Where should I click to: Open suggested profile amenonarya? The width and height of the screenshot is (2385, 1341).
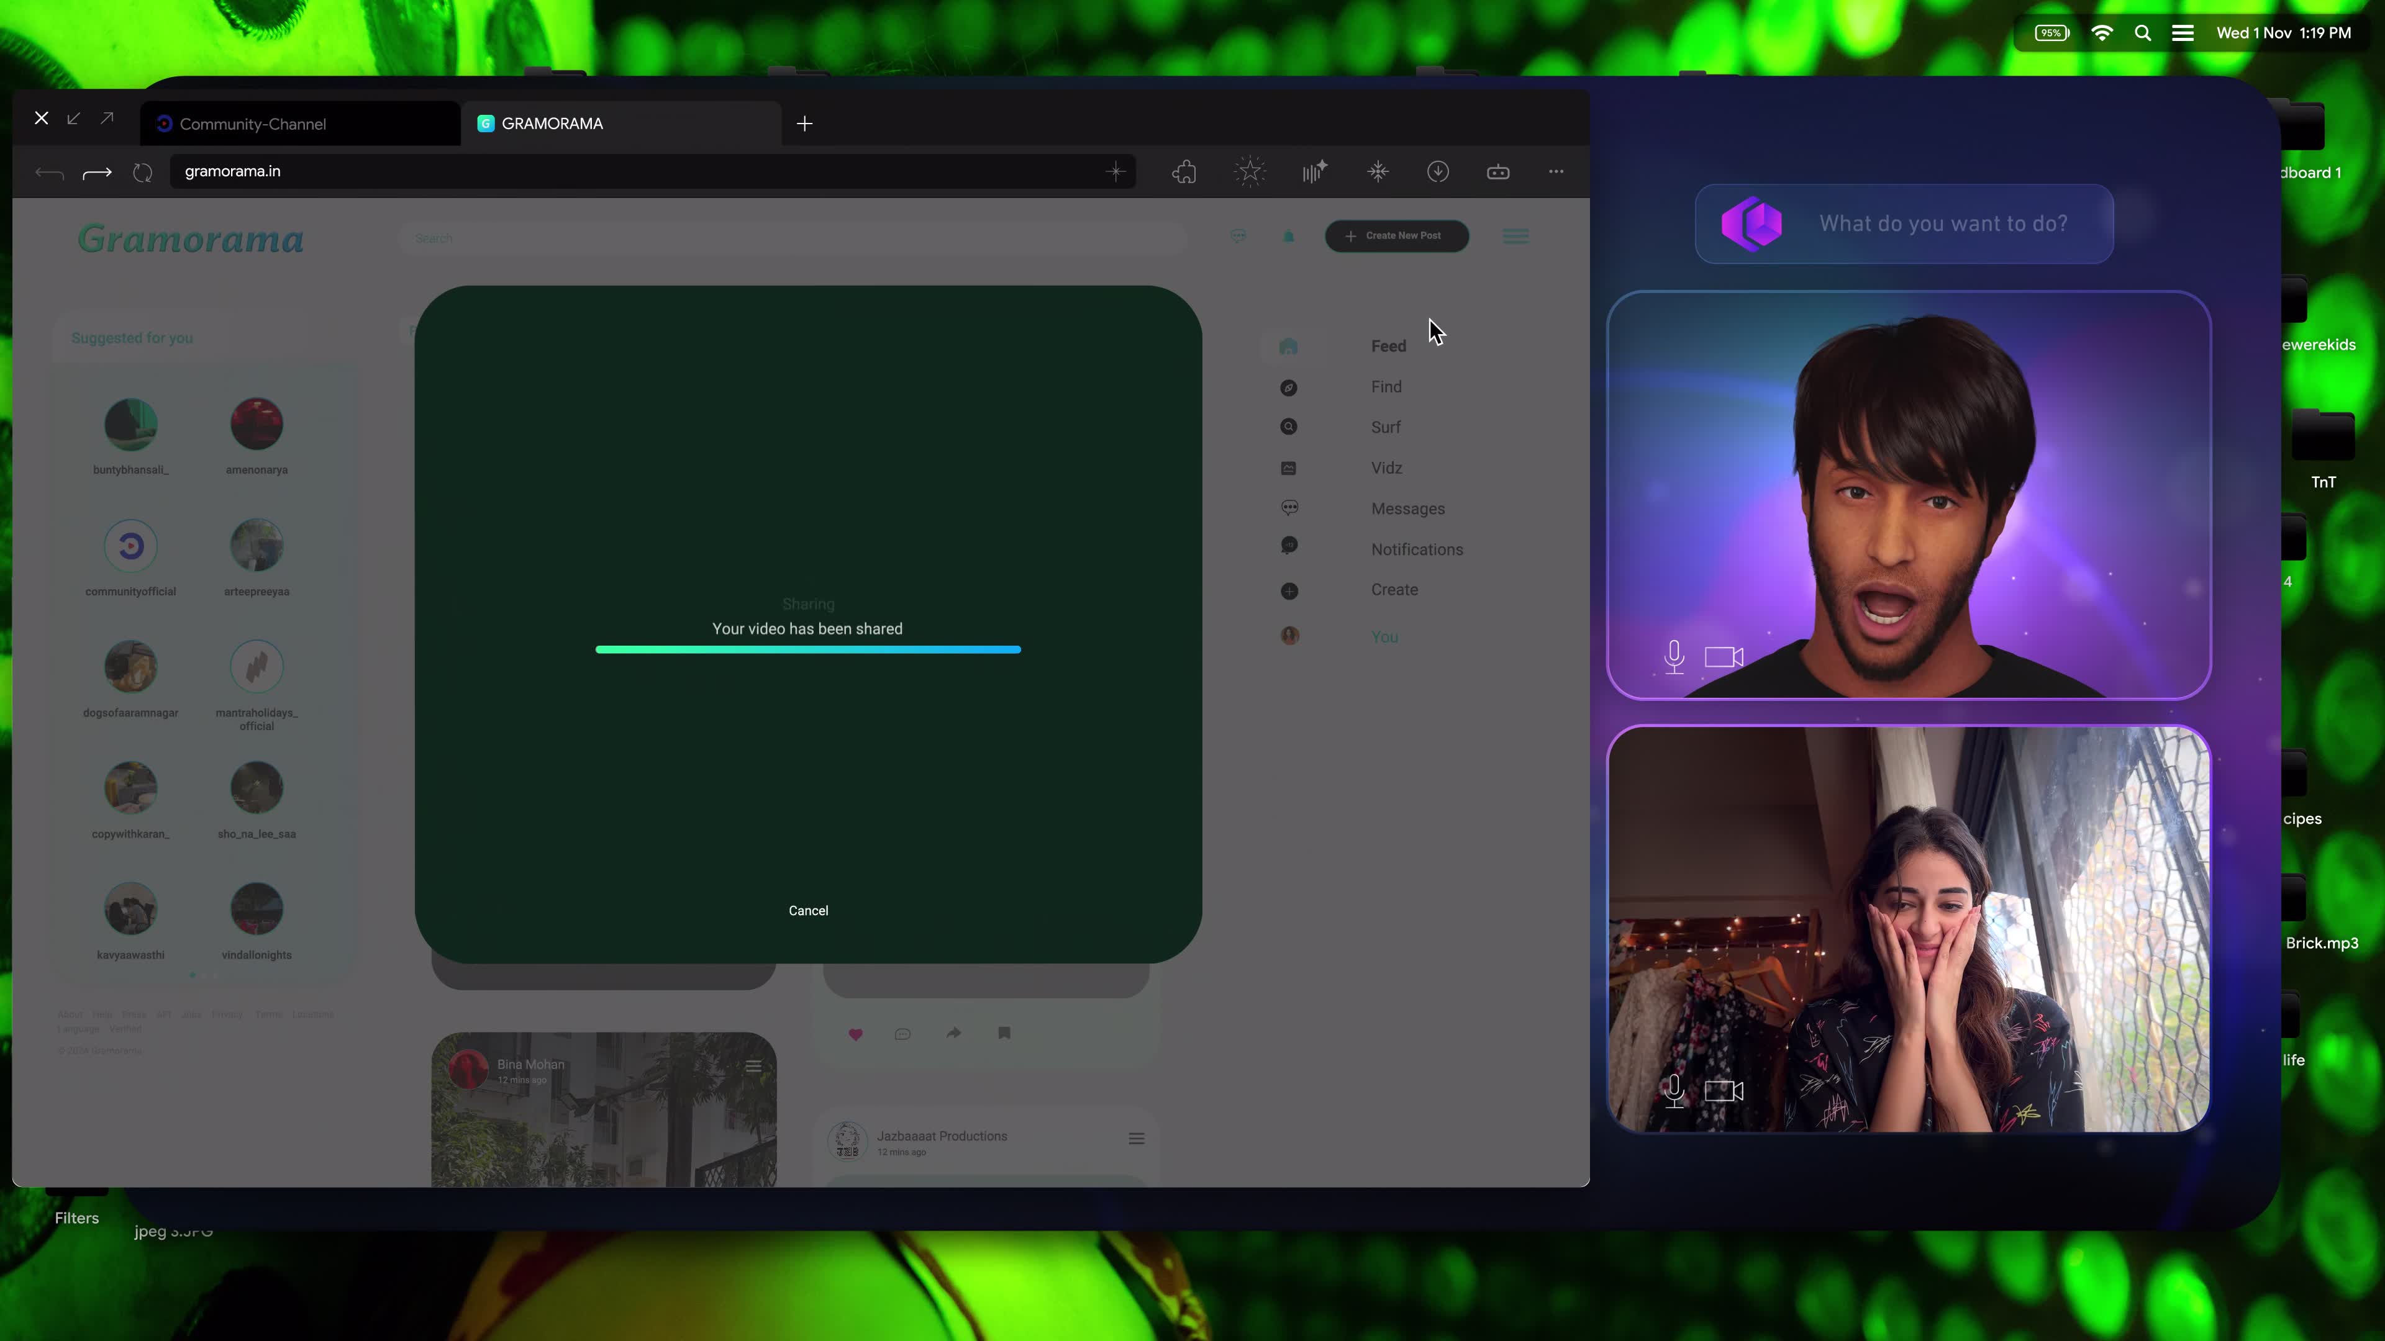tap(257, 425)
